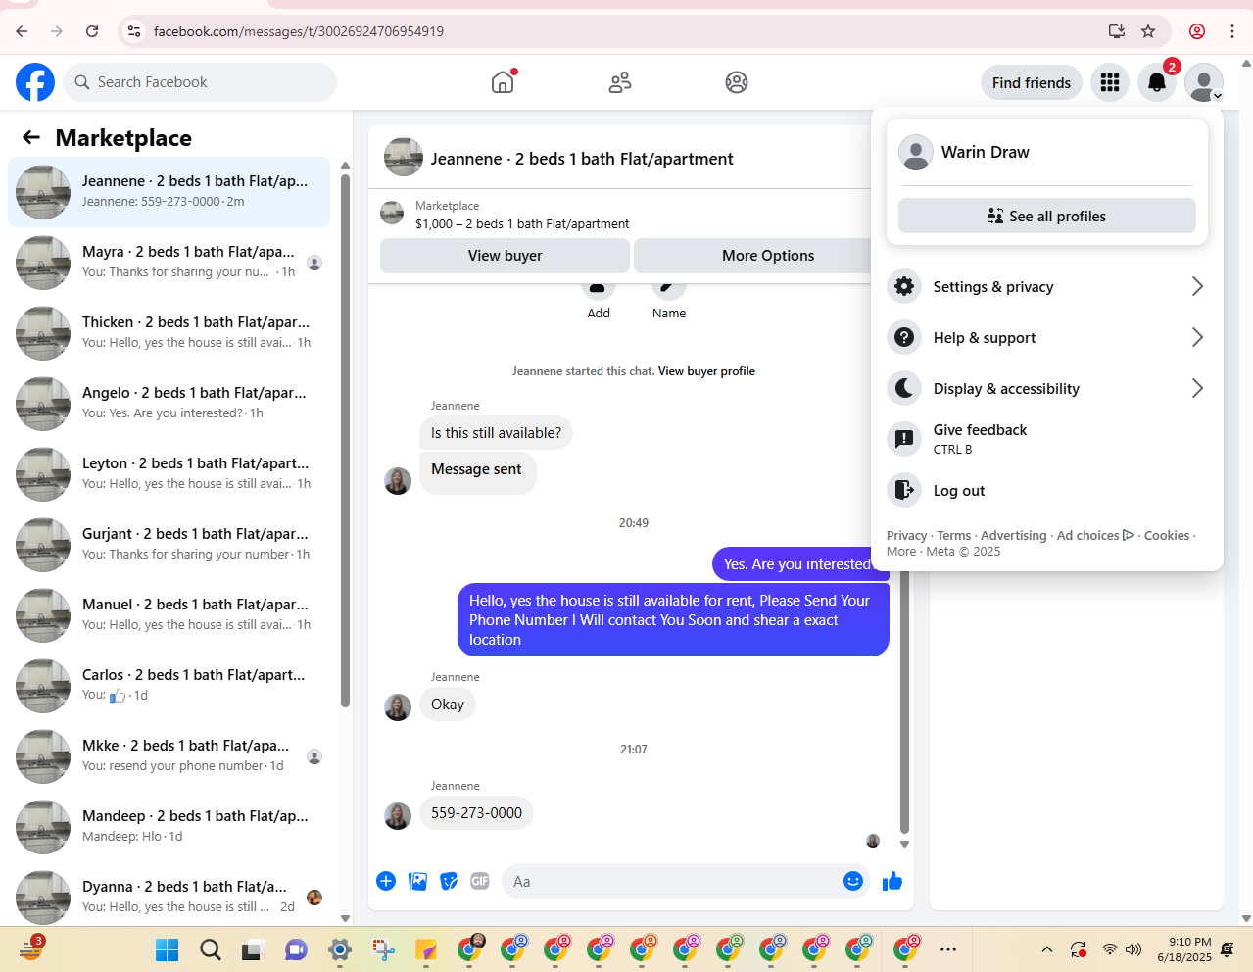Open the apps grid menu icon
The height and width of the screenshot is (972, 1253).
point(1110,82)
